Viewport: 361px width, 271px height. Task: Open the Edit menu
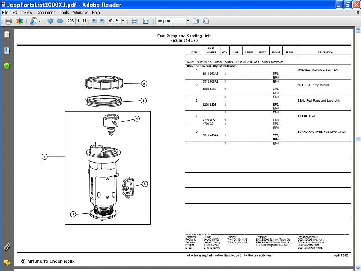tap(16, 13)
